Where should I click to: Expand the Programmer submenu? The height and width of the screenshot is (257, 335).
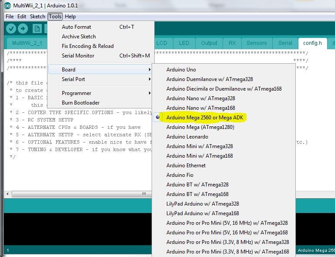[x=101, y=93]
